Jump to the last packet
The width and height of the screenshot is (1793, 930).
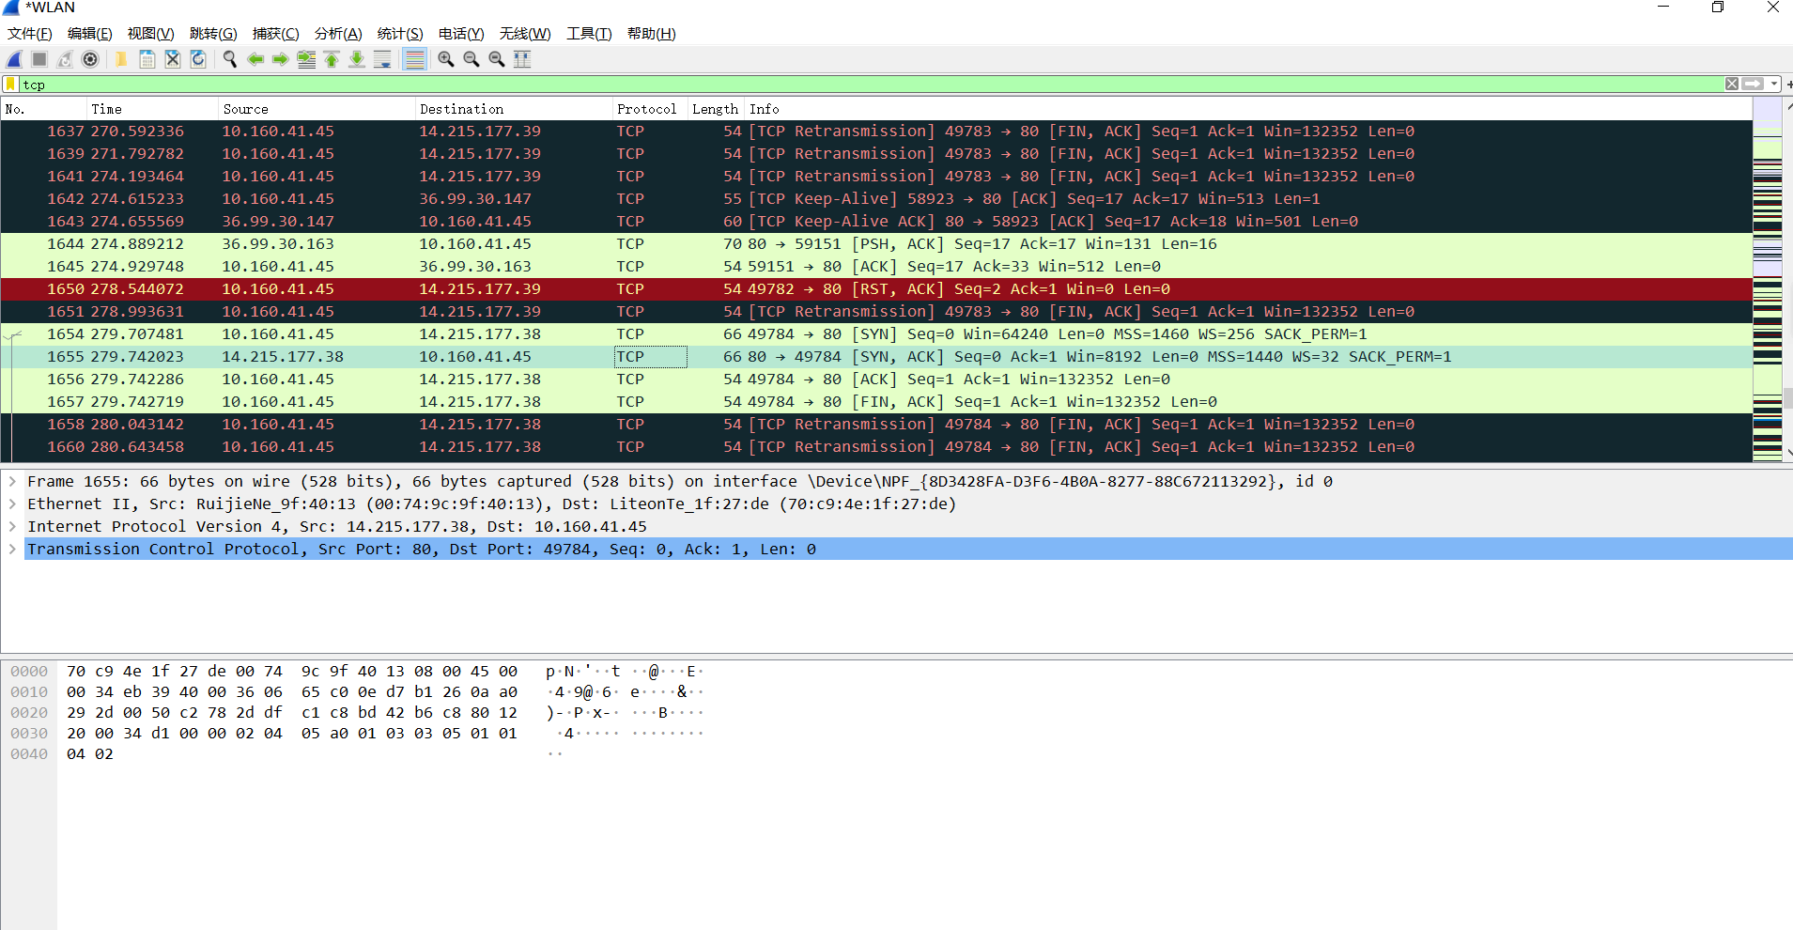pos(357,59)
